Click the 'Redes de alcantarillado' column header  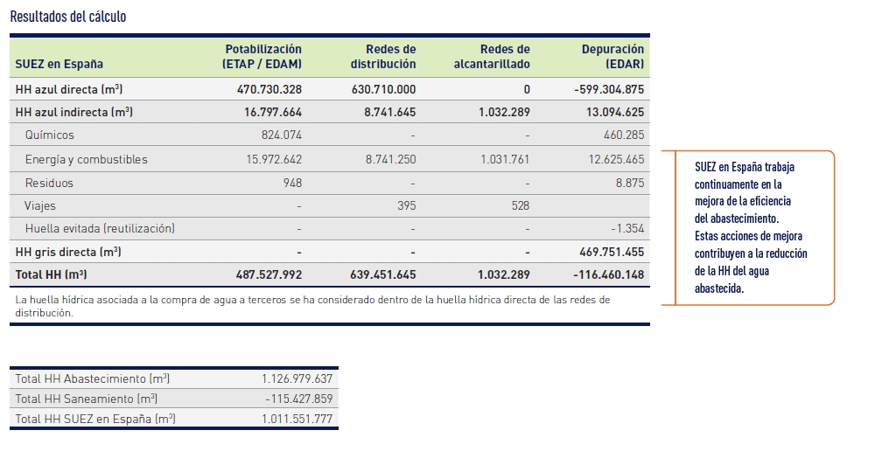tap(492, 56)
